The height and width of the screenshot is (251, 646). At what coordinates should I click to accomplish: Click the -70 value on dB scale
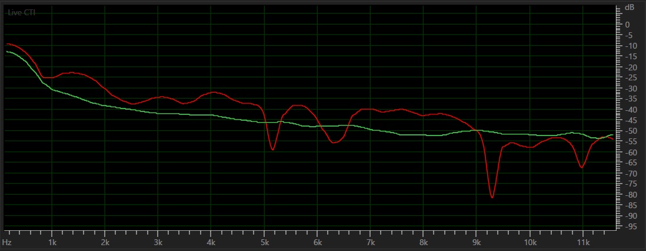click(630, 174)
